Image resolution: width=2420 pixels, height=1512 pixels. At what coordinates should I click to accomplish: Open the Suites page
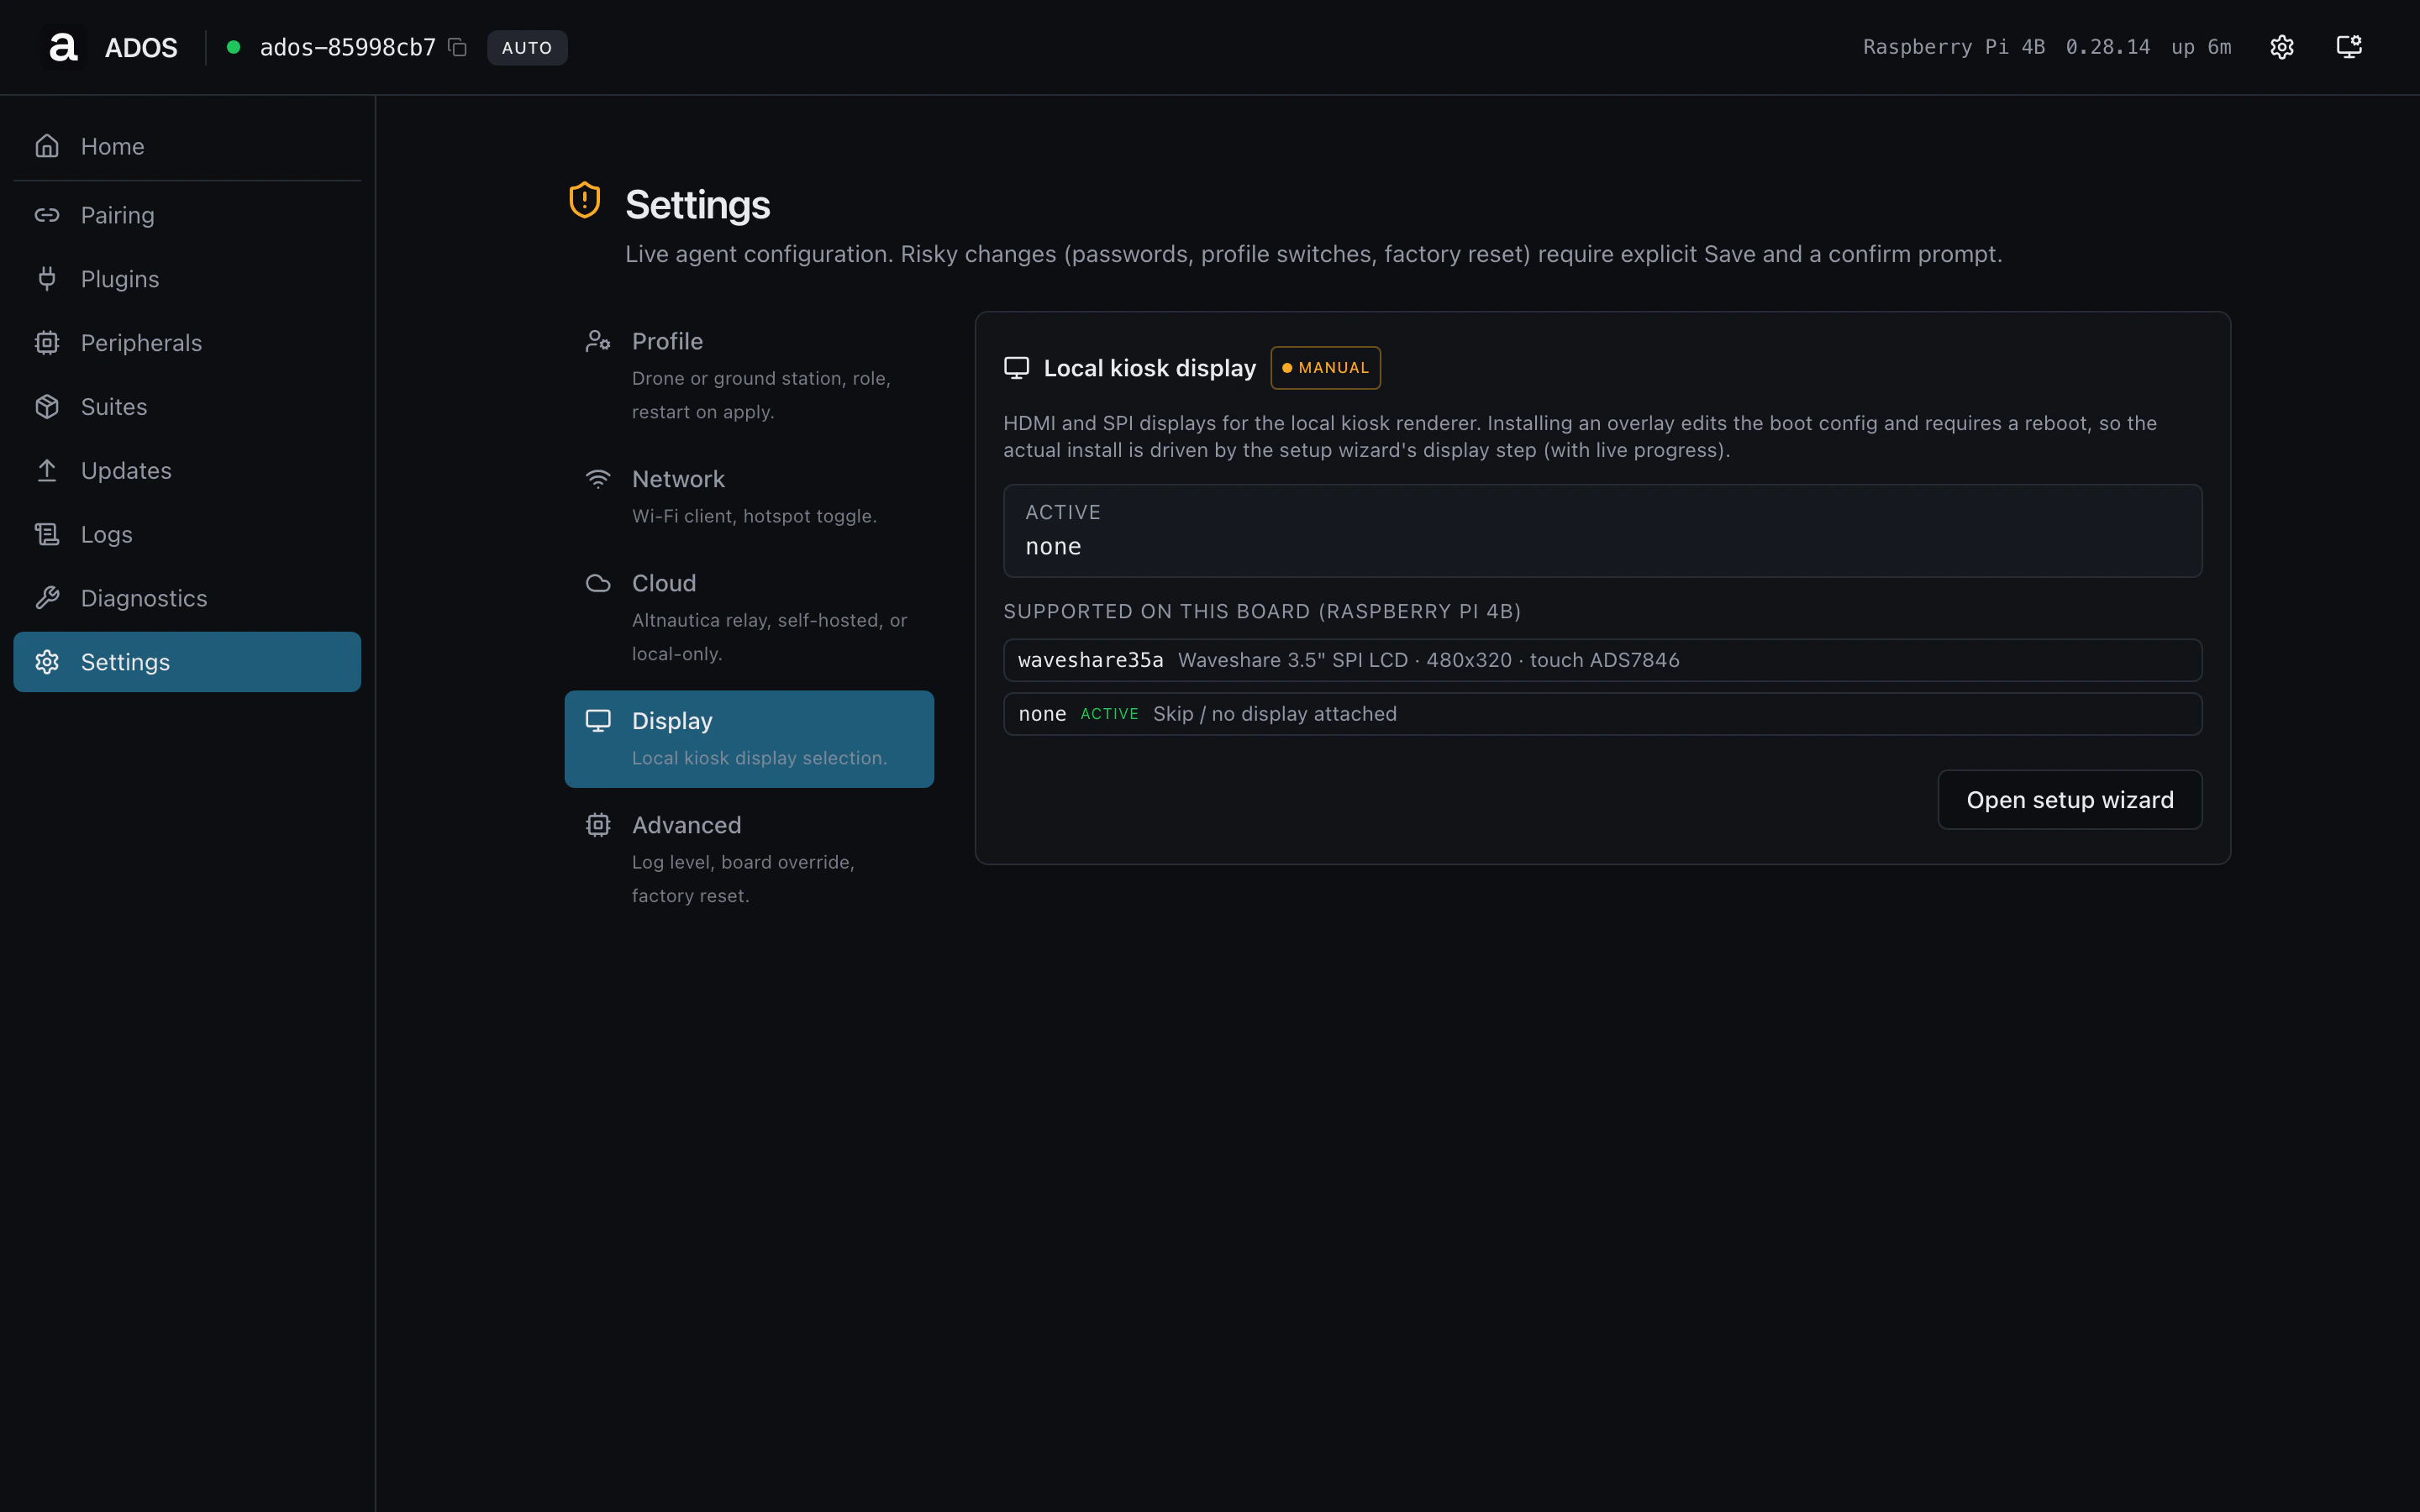pos(187,407)
